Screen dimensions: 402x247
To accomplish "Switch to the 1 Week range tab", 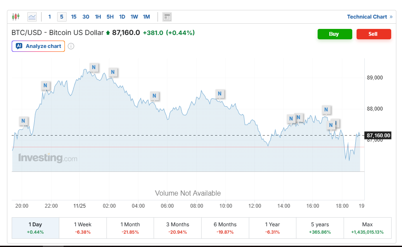I will tap(83, 228).
